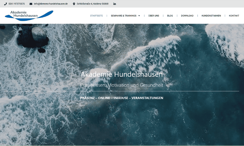Open the Seminare & Trainings menu
Viewport: 244px width, 146px height.
tap(124, 16)
